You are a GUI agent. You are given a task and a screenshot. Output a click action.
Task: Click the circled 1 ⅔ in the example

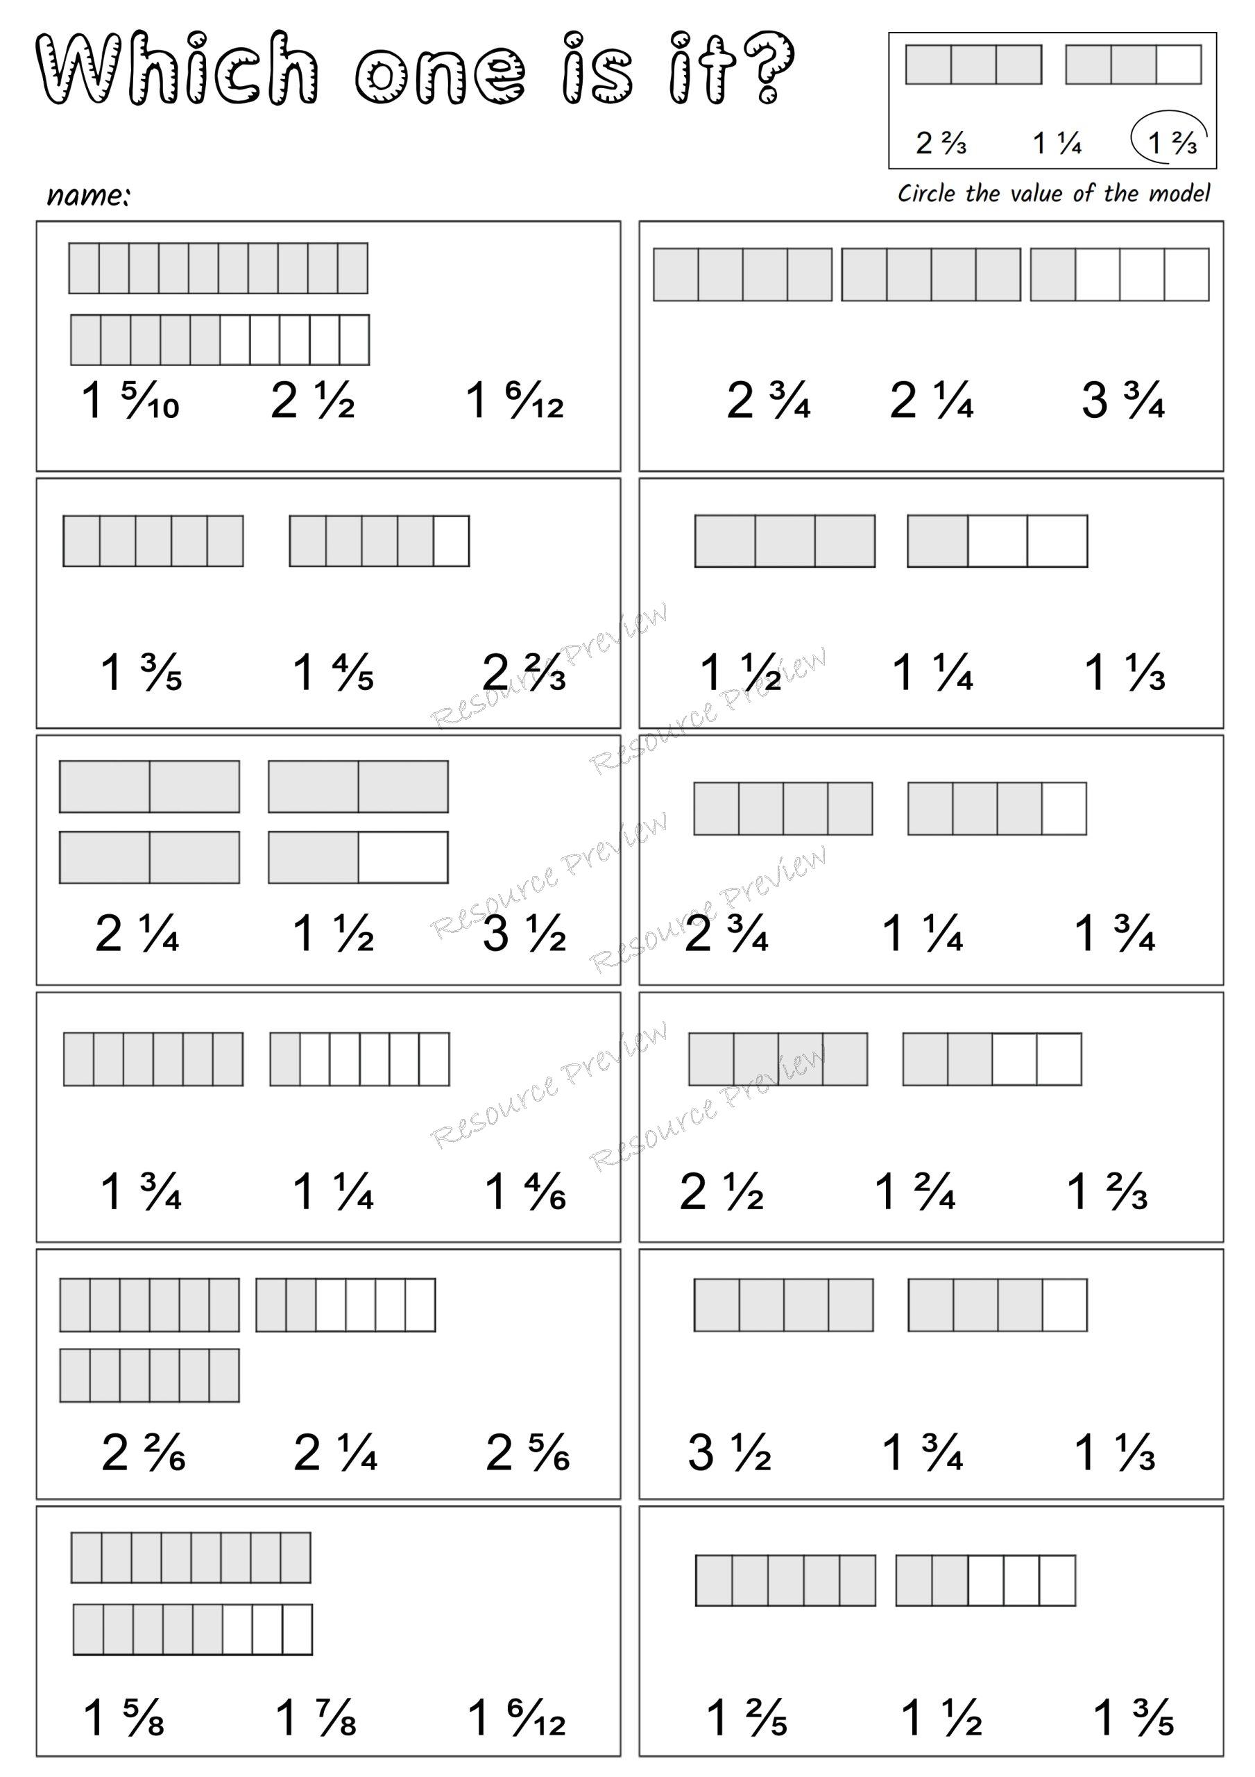(1172, 142)
